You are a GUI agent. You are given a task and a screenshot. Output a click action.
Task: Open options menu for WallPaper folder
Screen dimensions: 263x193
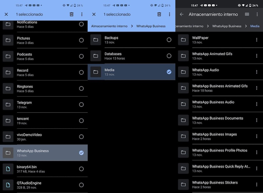(x=257, y=40)
